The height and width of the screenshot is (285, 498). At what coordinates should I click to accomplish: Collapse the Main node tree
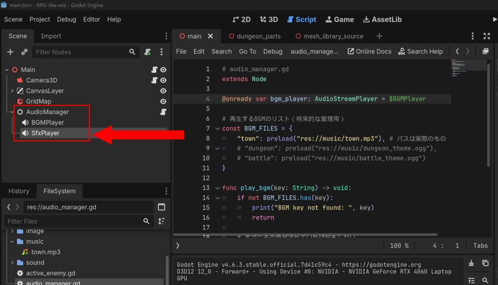coord(7,69)
